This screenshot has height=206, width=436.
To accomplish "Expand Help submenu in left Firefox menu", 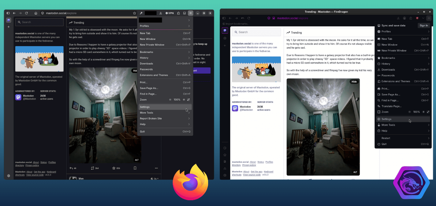I will 166,124.
